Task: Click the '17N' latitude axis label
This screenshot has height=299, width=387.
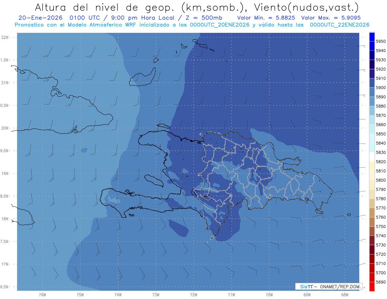Action: 5,264
